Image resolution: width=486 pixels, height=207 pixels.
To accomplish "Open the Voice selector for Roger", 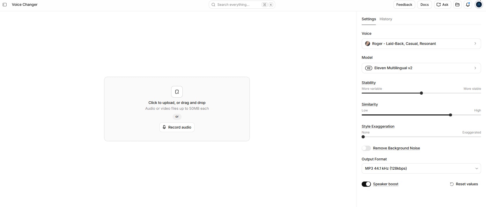I will [x=421, y=44].
